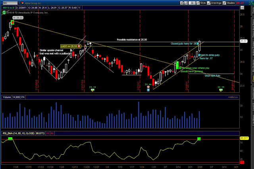Viewport: 254px width, 169px height.
Task: Click the green info circle icon
Action: pyautogui.click(x=4, y=12)
